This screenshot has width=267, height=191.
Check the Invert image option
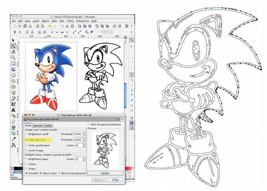(x=27, y=150)
